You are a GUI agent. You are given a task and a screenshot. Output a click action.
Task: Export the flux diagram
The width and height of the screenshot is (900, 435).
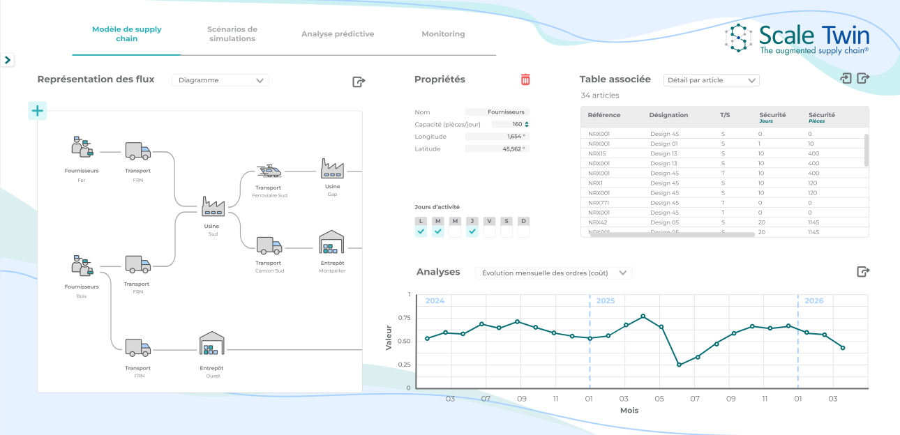pyautogui.click(x=359, y=82)
